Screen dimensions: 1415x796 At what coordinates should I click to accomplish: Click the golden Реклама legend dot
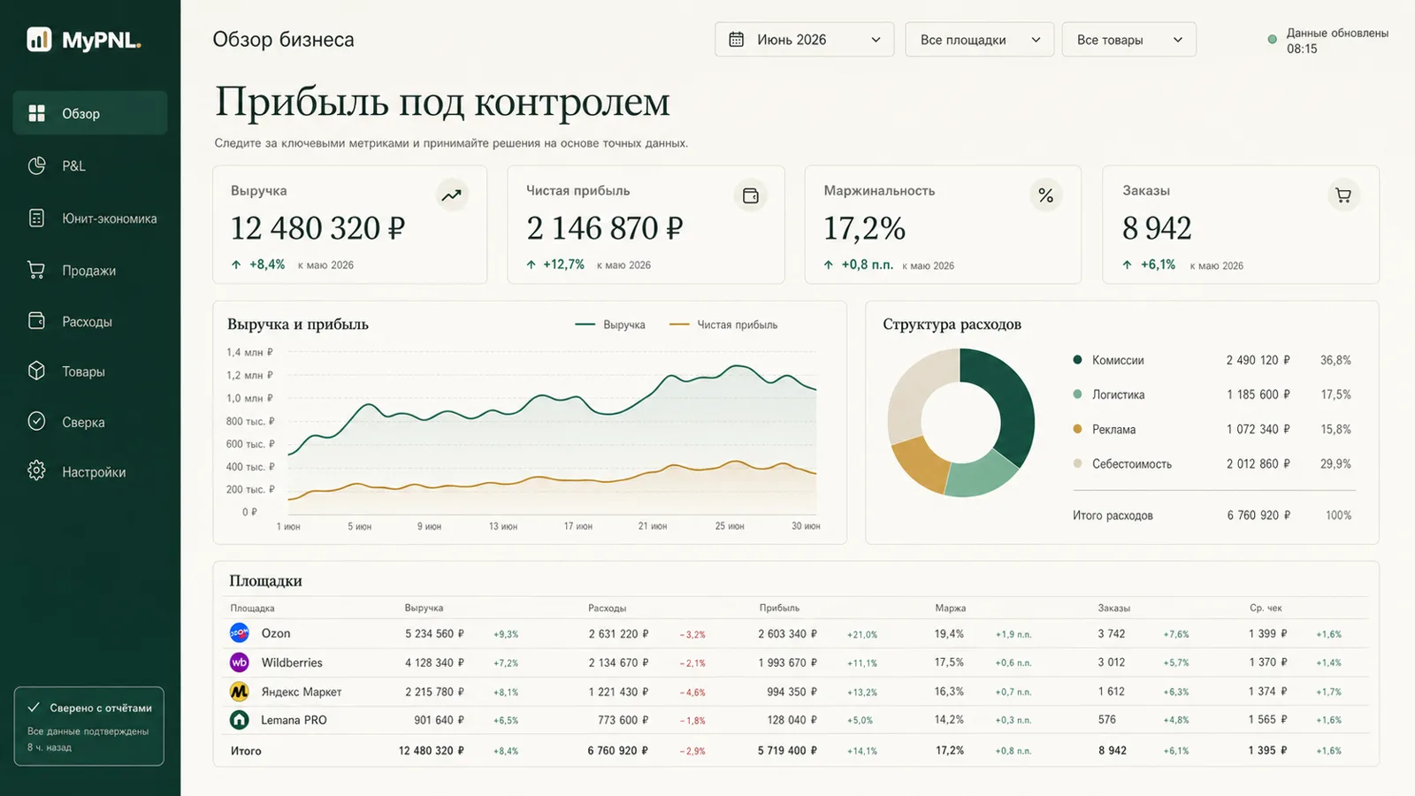point(1077,429)
